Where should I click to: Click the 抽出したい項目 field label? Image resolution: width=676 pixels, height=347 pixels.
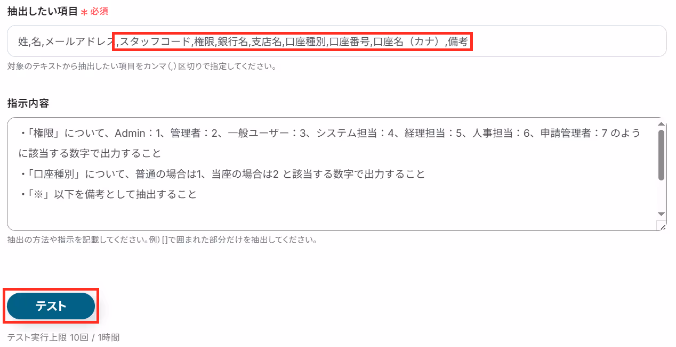coord(43,11)
